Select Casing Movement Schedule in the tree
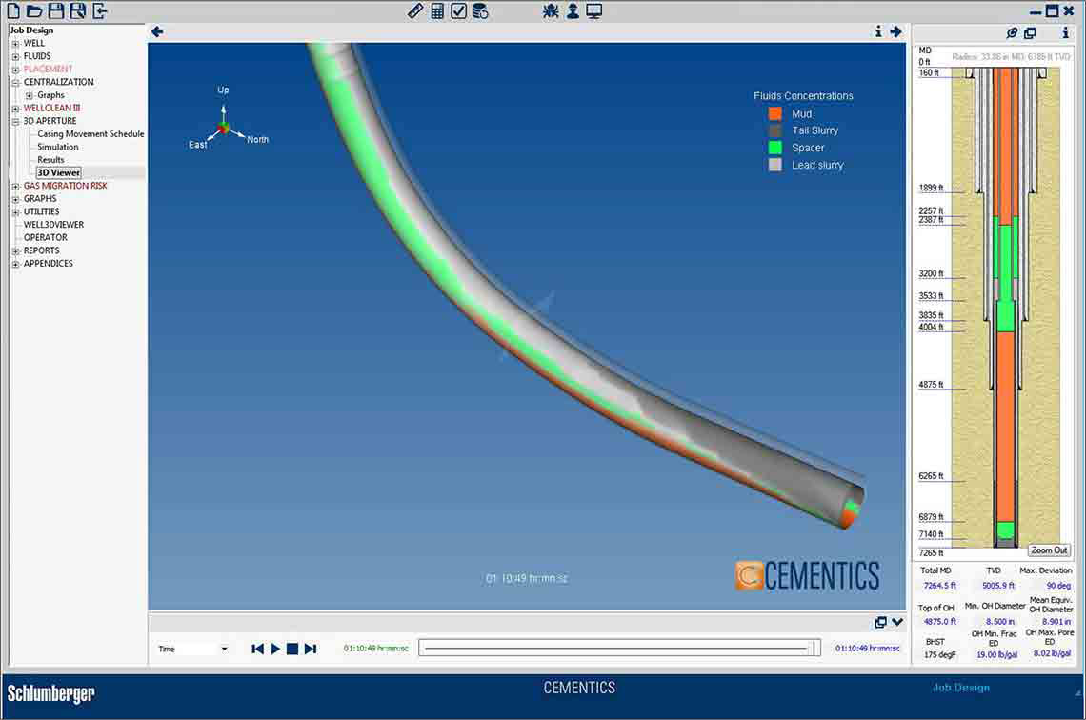 click(90, 133)
